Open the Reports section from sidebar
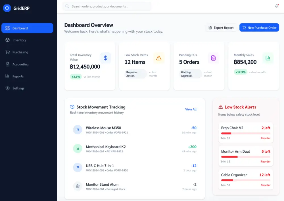This screenshot has width=284, height=201. tap(7, 76)
